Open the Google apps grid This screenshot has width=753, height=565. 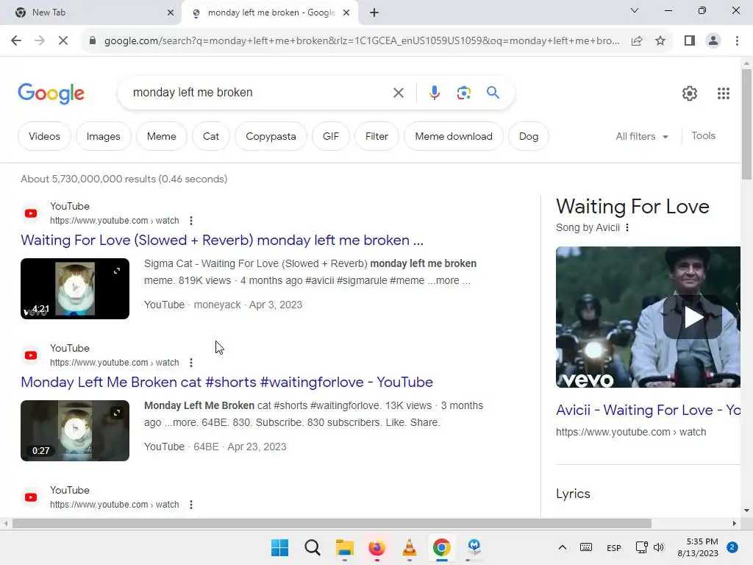(x=724, y=93)
